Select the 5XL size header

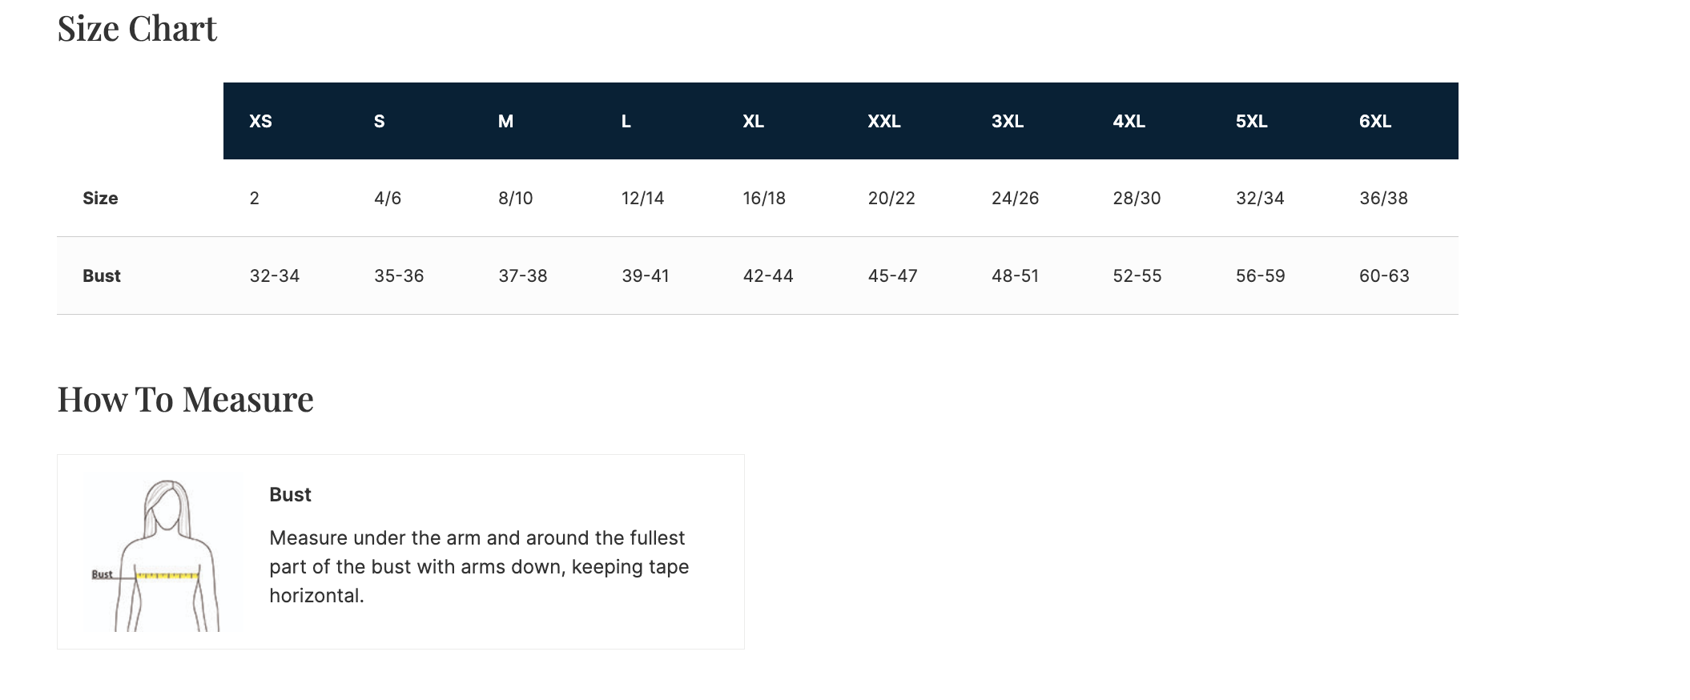(x=1251, y=121)
